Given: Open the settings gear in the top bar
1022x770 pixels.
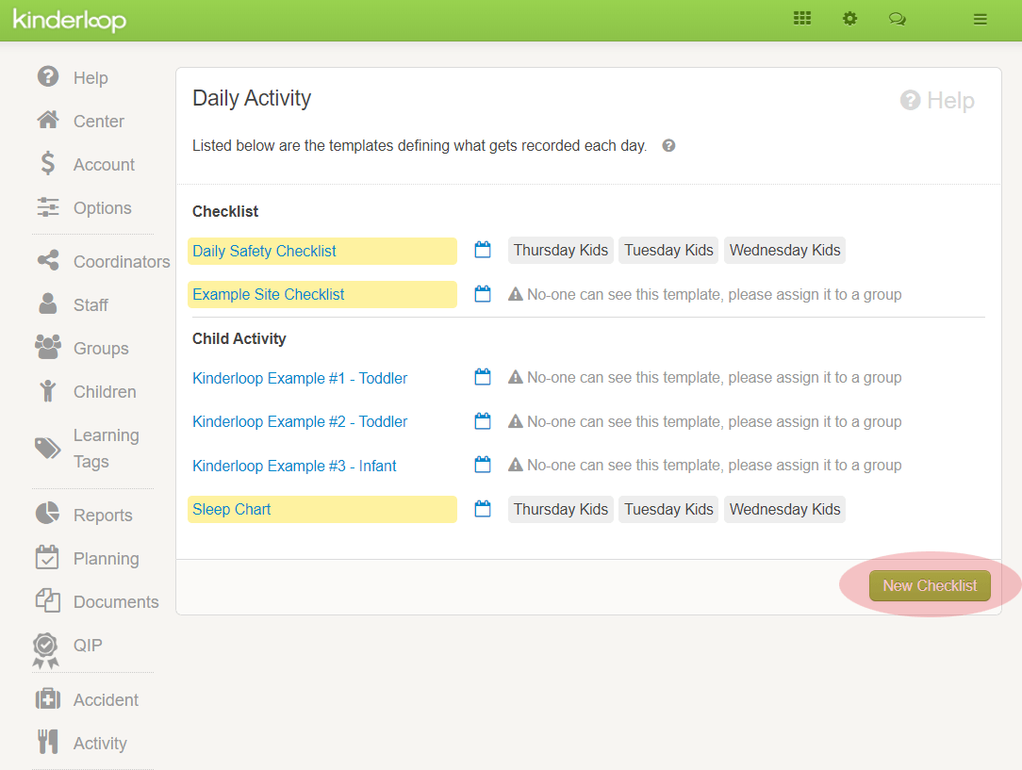Looking at the screenshot, I should pyautogui.click(x=849, y=18).
